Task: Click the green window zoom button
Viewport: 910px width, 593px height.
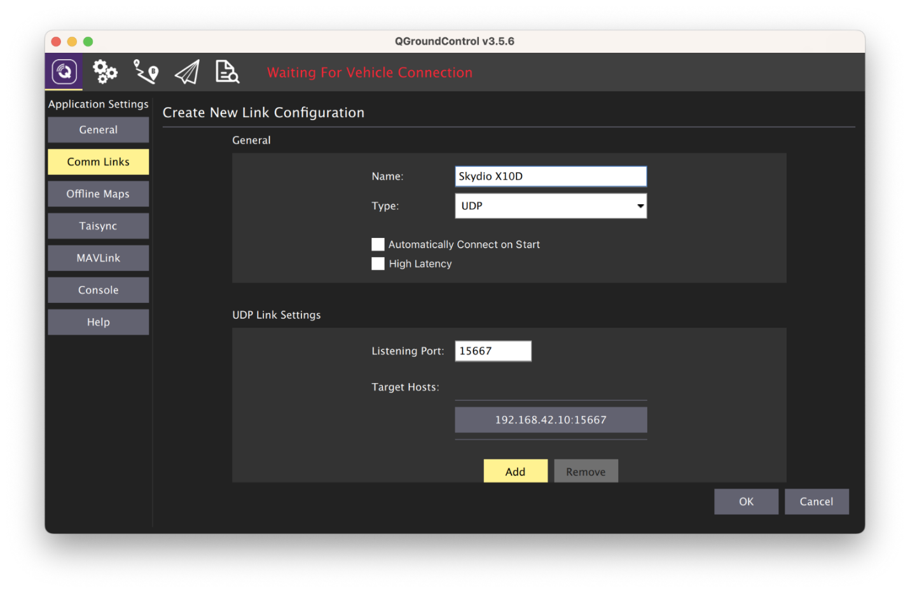Action: pyautogui.click(x=88, y=41)
